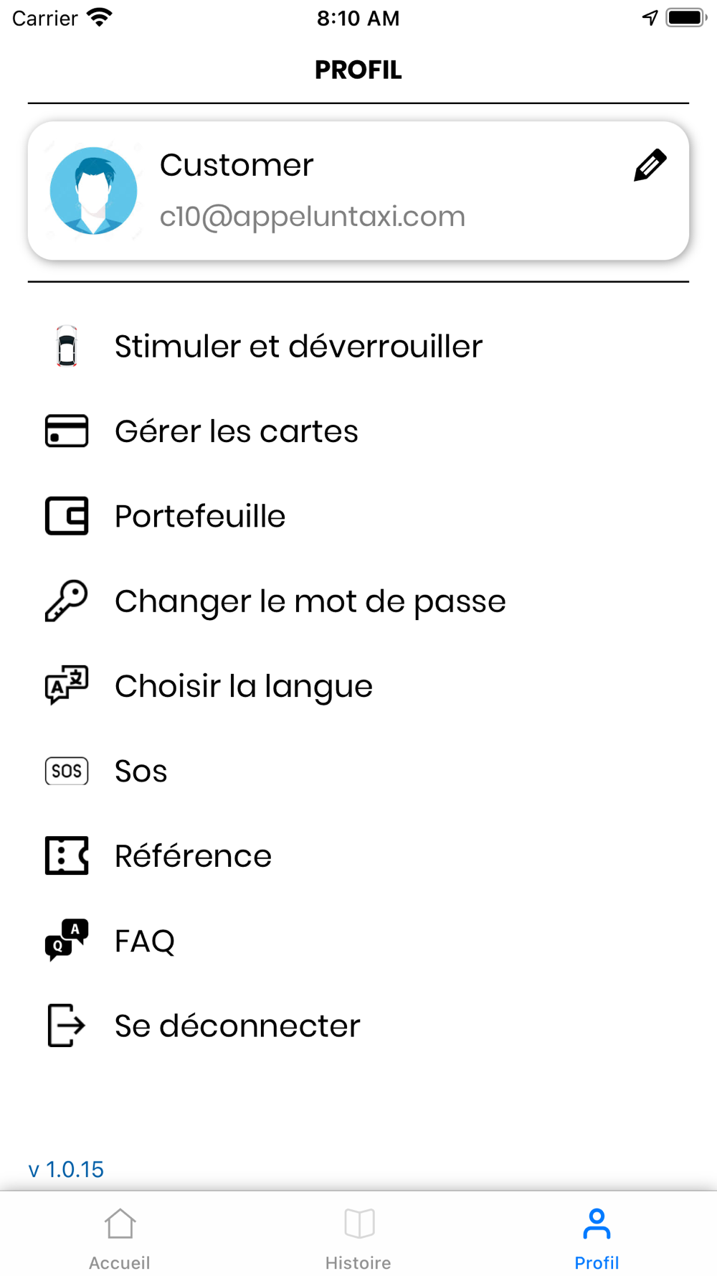
Task: Click the customer avatar picture
Action: 93,191
